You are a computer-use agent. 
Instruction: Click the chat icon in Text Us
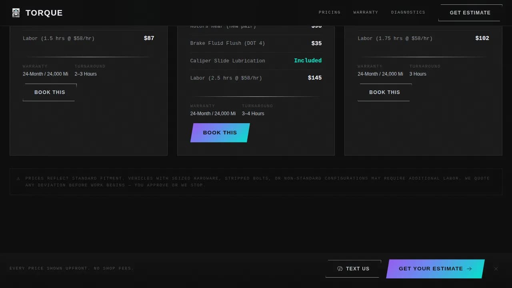(340, 269)
